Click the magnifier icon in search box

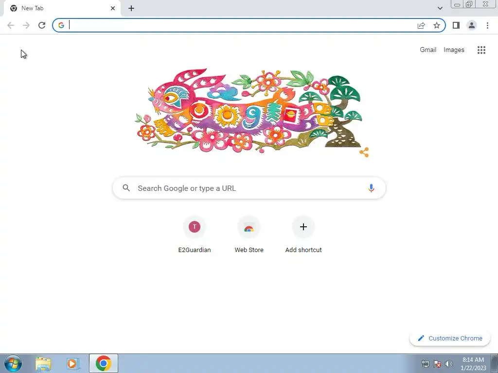pyautogui.click(x=126, y=188)
